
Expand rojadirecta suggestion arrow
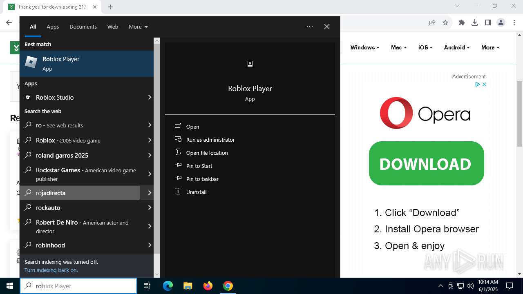150,193
